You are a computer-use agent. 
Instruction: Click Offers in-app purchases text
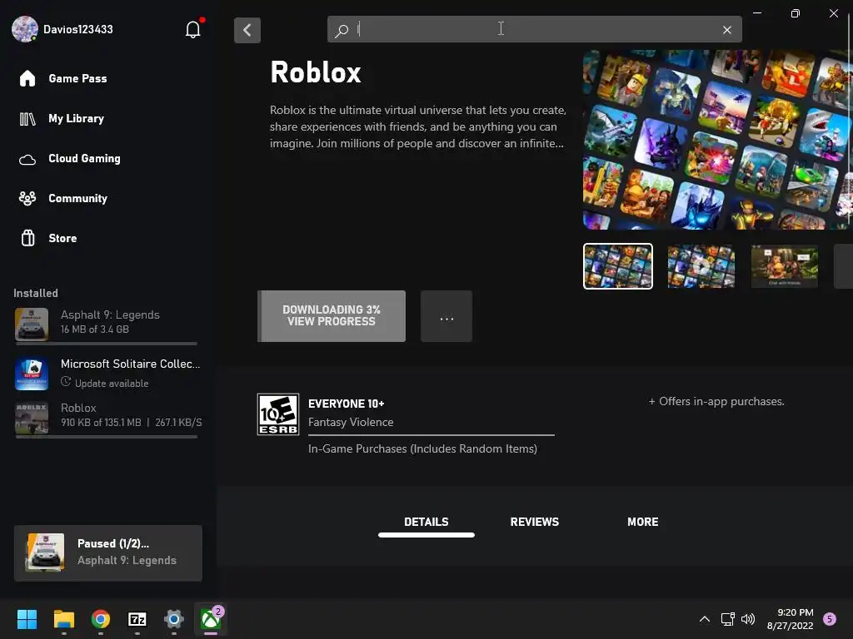716,402
